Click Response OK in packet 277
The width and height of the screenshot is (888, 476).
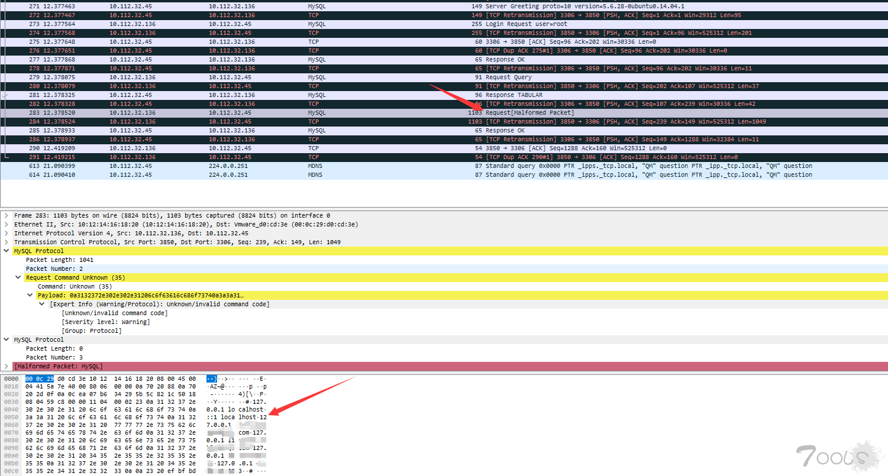click(x=505, y=60)
